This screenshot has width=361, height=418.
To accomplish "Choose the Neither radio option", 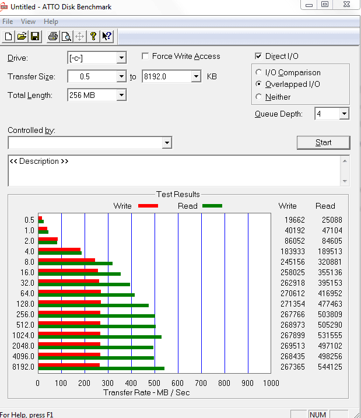I will (x=258, y=97).
